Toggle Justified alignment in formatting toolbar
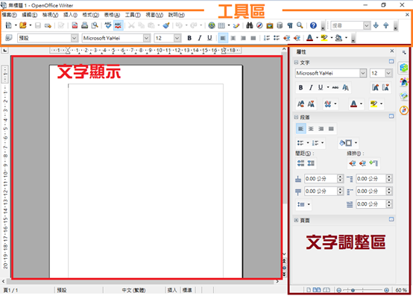Image resolution: width=413 pixels, height=296 pixels. point(253,38)
